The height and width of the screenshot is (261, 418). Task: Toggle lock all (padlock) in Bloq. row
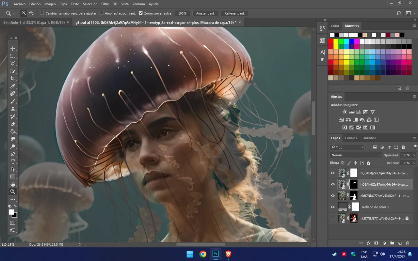[368, 163]
